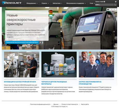This screenshot has height=108, width=119.
Task: Select the fourth carousel dot
Action: (x=116, y=10)
